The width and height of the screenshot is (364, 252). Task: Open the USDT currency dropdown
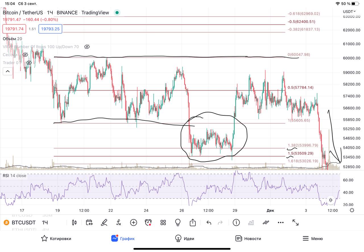coord(349,12)
